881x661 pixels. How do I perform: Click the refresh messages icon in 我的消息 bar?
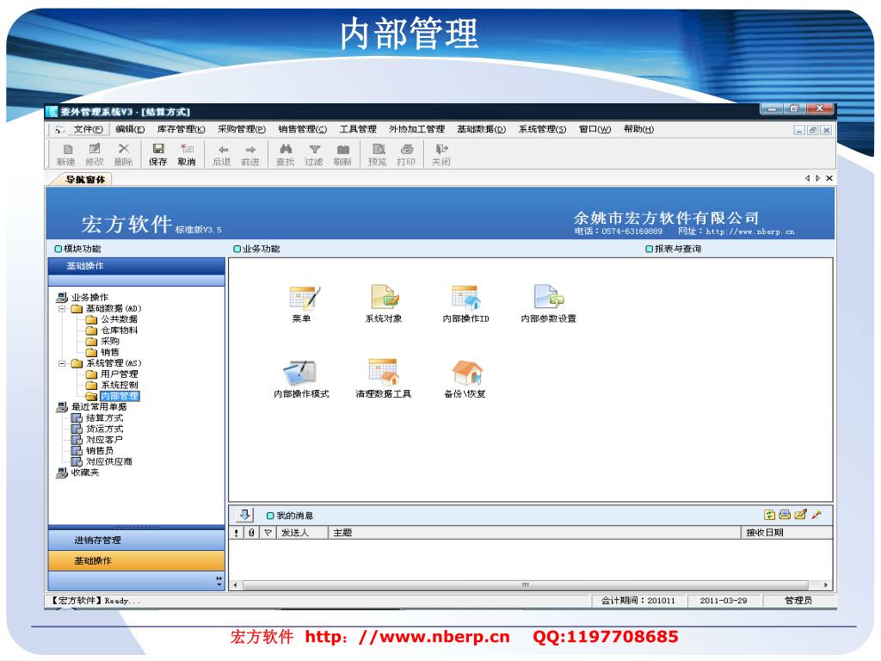(x=770, y=515)
